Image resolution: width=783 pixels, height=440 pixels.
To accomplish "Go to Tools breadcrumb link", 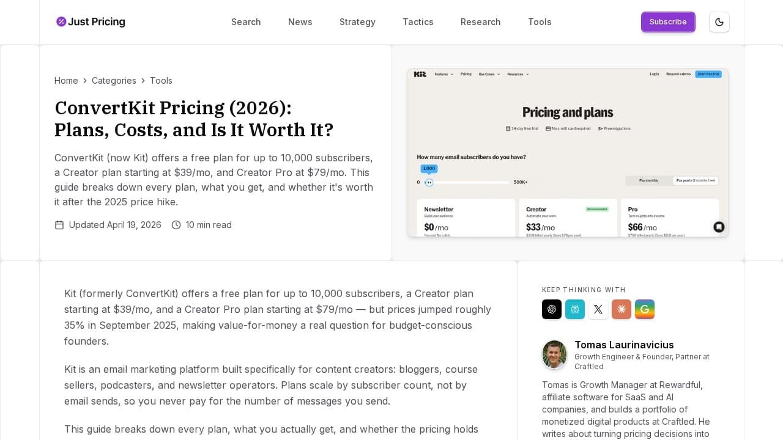I will 161,81.
